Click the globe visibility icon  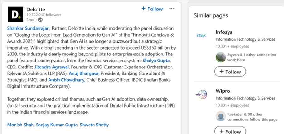(40, 20)
